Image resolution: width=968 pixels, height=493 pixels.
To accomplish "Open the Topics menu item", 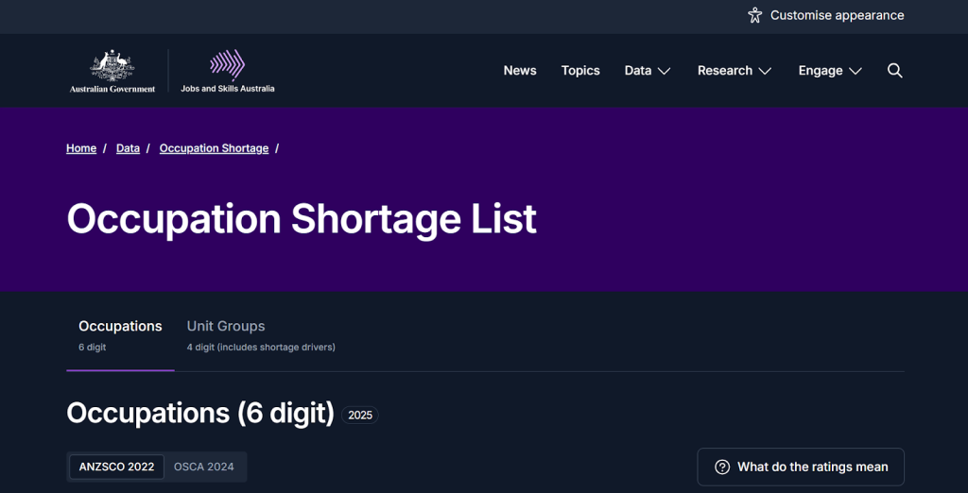I will point(580,71).
